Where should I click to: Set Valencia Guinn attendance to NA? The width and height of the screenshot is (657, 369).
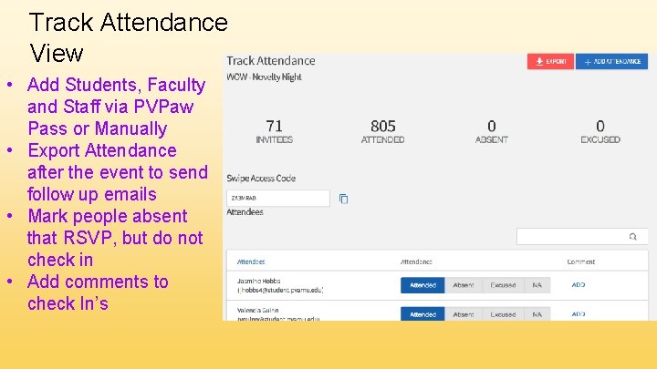(x=537, y=314)
